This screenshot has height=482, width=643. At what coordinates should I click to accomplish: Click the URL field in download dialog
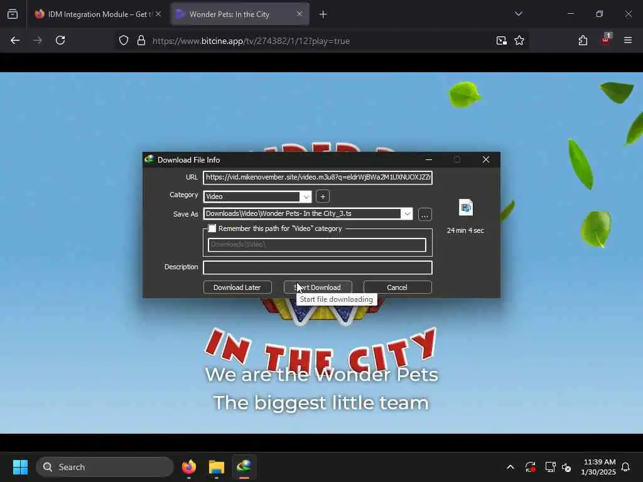click(318, 178)
